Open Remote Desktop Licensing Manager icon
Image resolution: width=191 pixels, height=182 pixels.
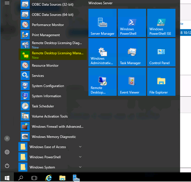click(x=25, y=55)
